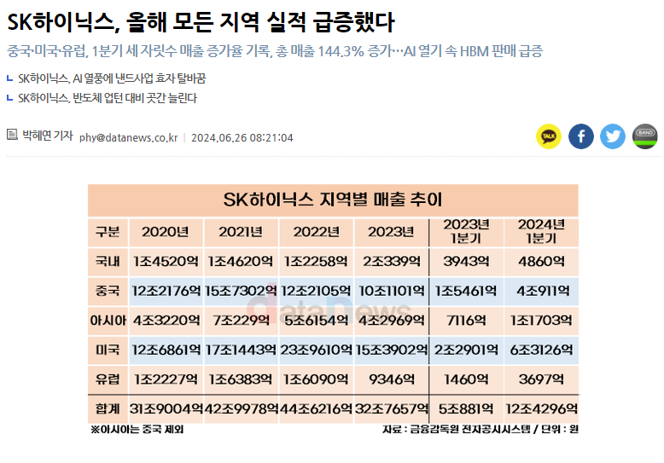Click table title 'SK하이닉스 지역별 매출 추이'

332,200
